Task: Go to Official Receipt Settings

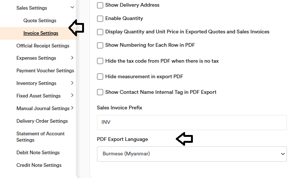Action: click(x=43, y=46)
